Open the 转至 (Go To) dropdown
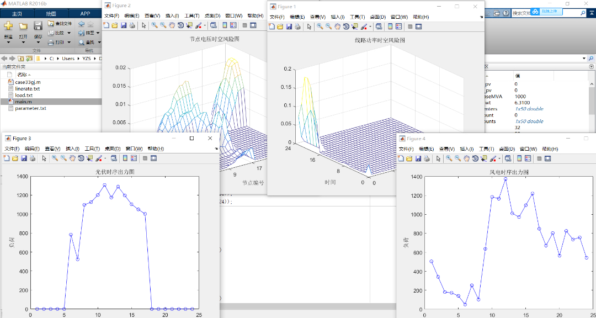The image size is (596, 318). tap(98, 33)
